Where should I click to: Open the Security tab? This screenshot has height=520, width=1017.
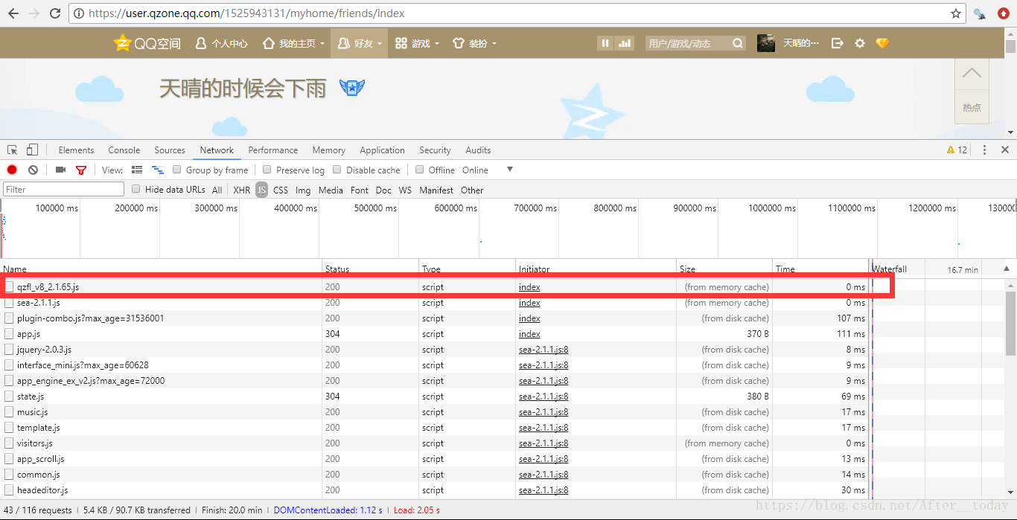point(435,150)
